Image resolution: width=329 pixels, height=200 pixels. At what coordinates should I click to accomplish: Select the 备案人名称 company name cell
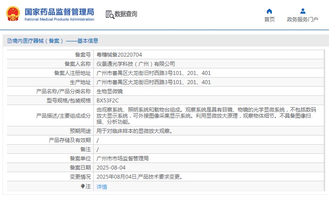coord(136,64)
